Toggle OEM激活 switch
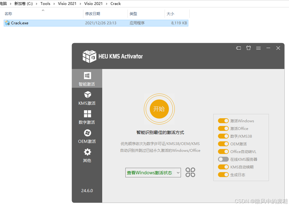289x206 pixels. click(223, 144)
